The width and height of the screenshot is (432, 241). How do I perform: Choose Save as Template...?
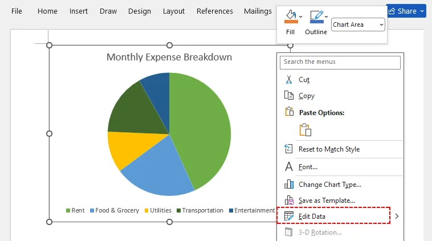click(327, 200)
